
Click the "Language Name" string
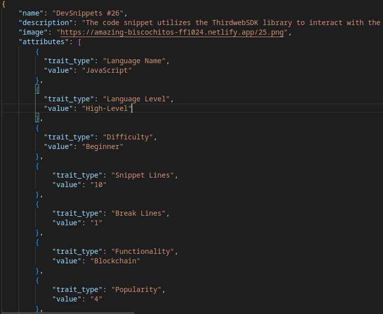(x=134, y=61)
